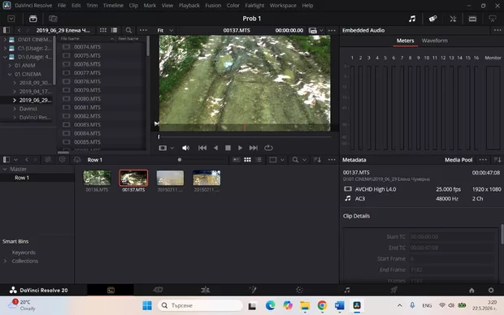The height and width of the screenshot is (315, 504).
Task: Open the source viewer options menu
Action: (x=332, y=30)
